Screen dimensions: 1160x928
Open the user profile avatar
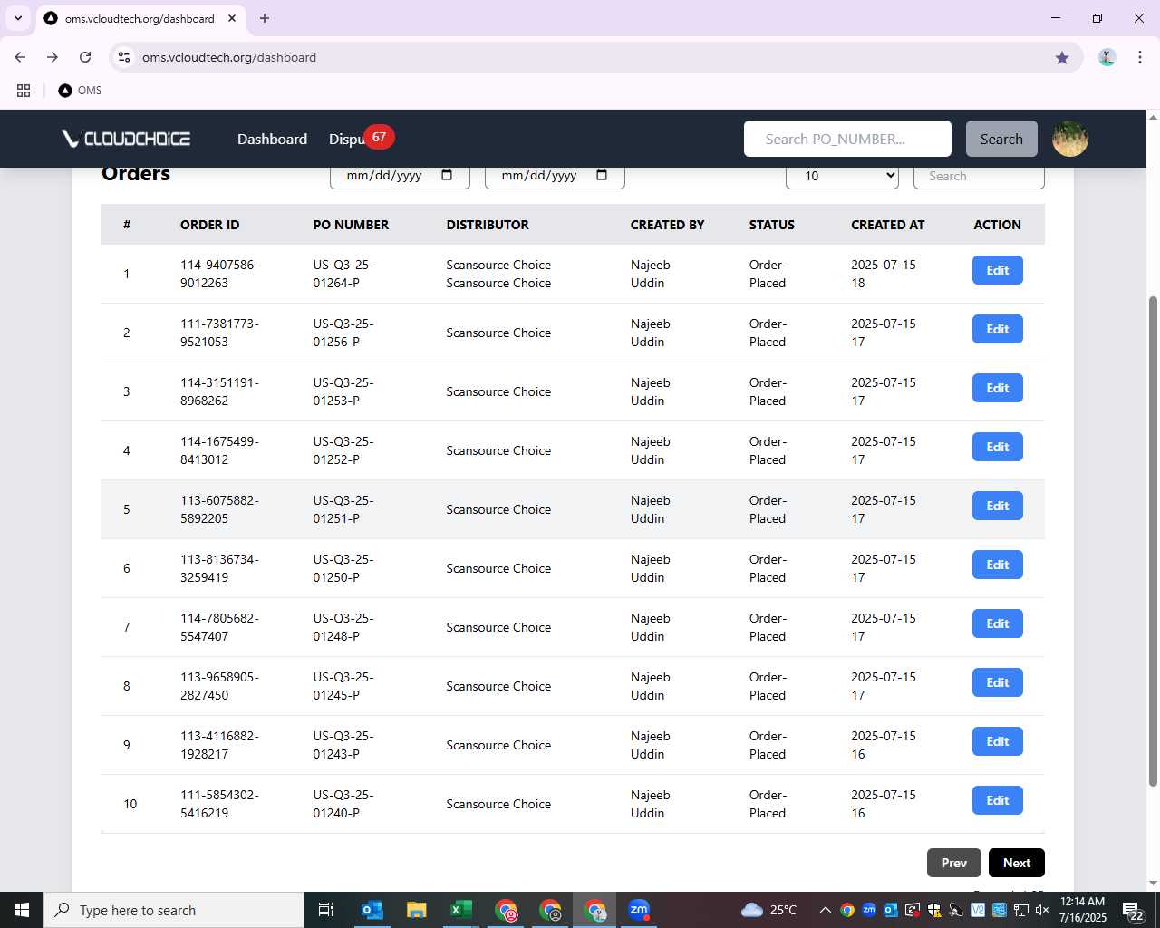[x=1069, y=139]
